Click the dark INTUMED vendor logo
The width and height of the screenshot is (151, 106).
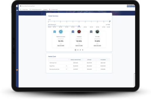tap(97, 31)
